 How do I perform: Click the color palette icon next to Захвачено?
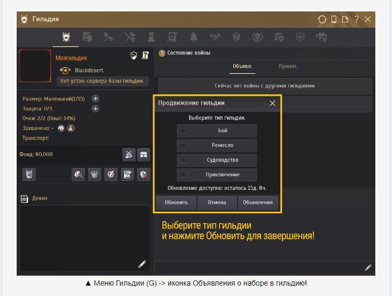pyautogui.click(x=61, y=128)
